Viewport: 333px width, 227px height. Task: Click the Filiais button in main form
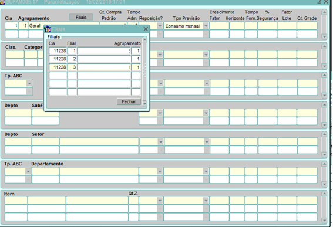[81, 18]
